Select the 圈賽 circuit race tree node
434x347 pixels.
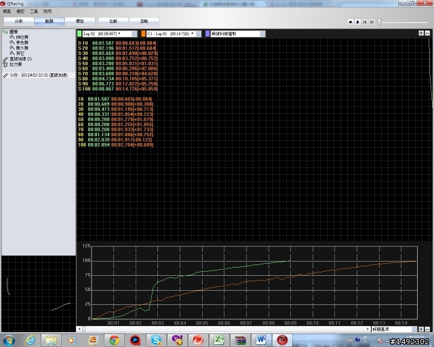[x=14, y=32]
